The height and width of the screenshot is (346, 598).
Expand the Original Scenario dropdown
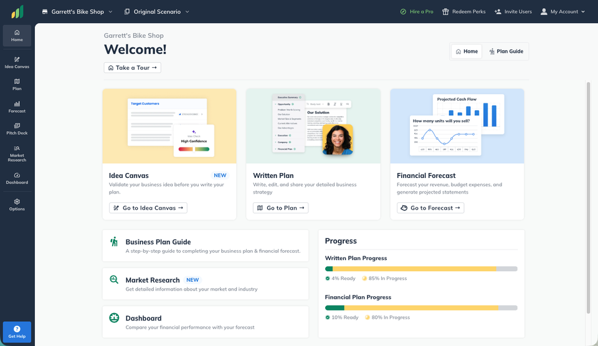tap(157, 12)
